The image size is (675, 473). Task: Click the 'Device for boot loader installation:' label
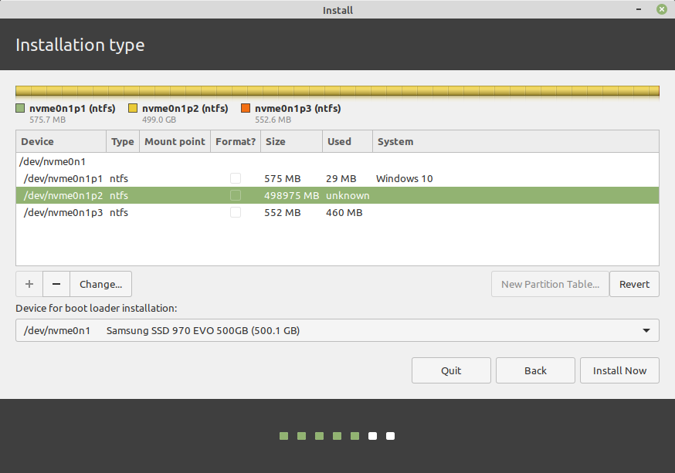97,309
